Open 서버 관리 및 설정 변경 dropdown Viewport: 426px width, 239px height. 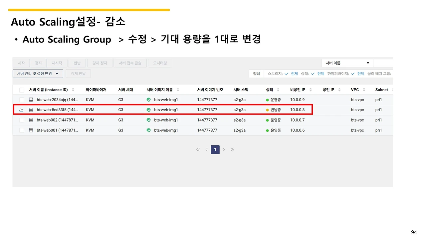click(x=38, y=74)
